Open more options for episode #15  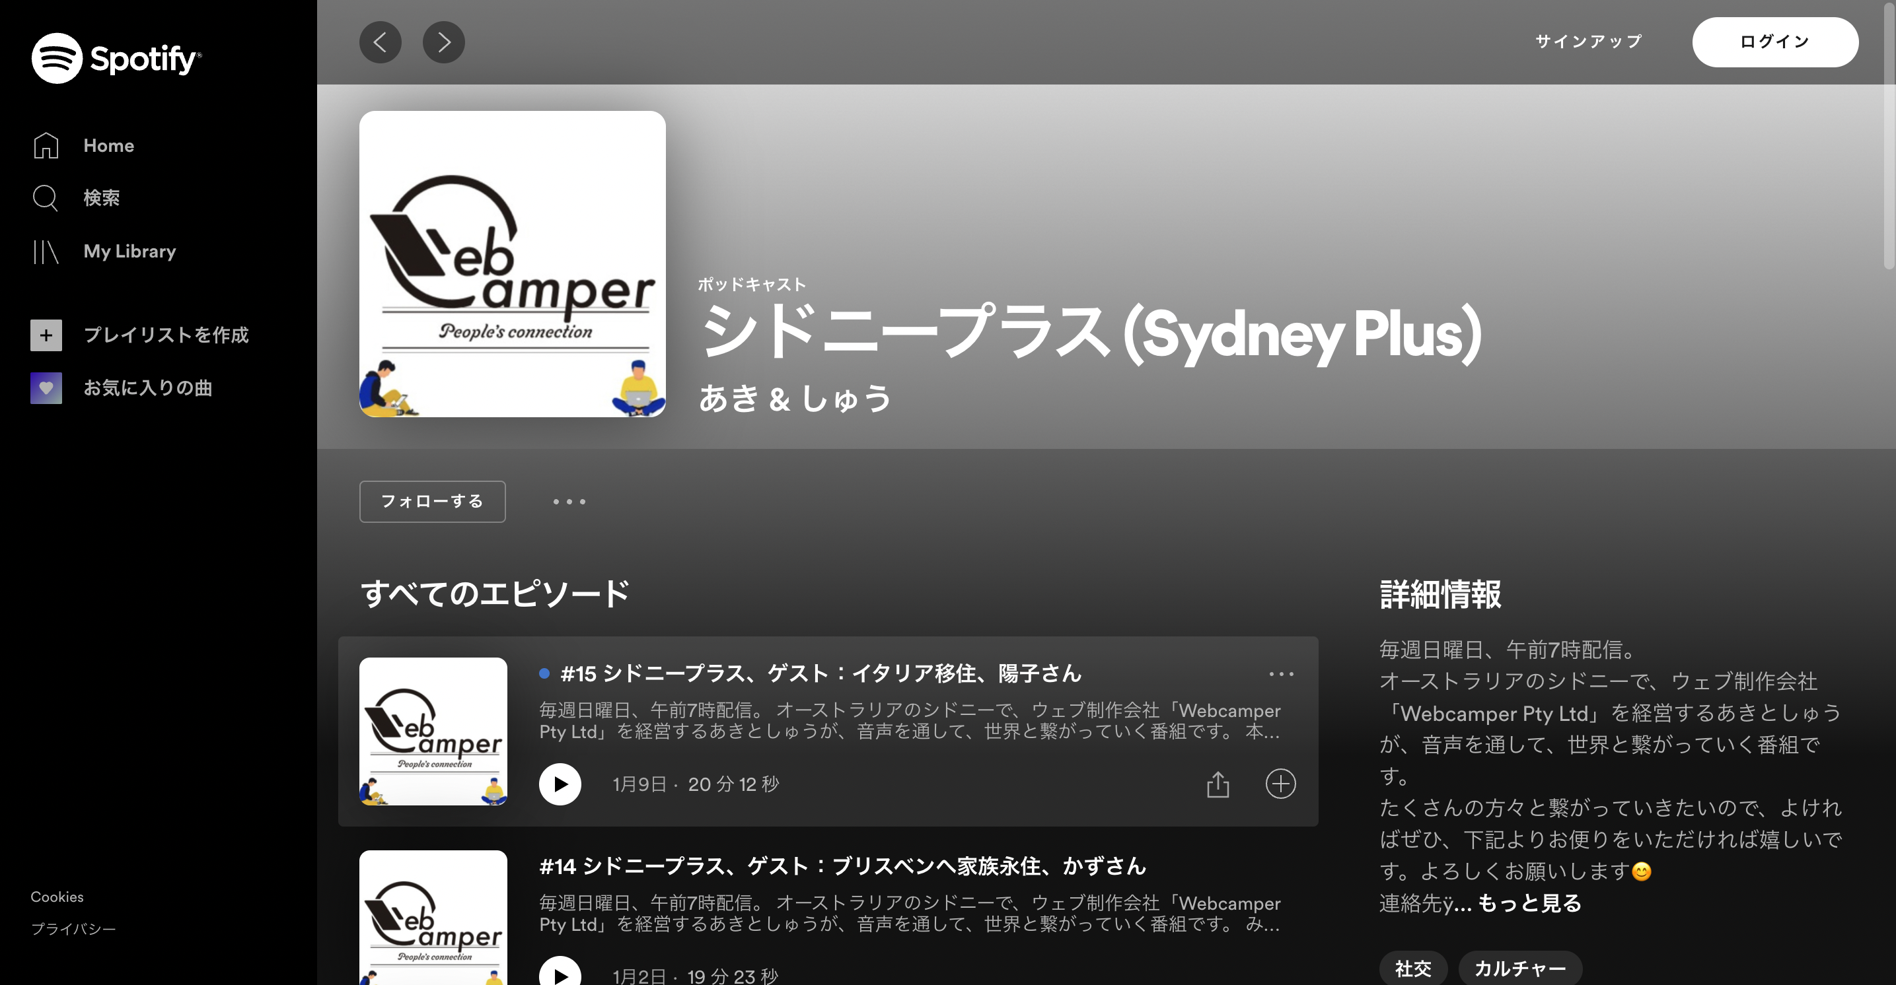pyautogui.click(x=1282, y=674)
